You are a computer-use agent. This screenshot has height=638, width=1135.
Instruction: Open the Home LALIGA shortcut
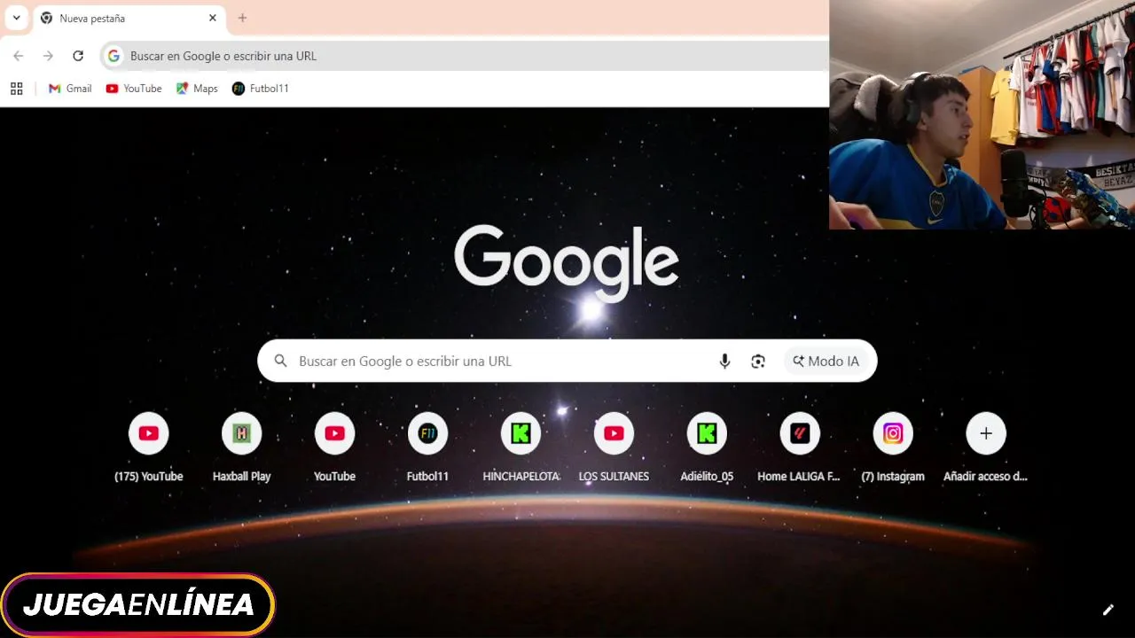pyautogui.click(x=800, y=447)
